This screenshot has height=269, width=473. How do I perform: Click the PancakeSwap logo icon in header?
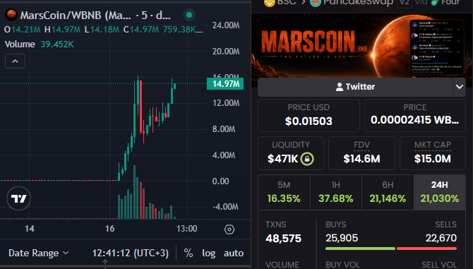click(316, 2)
